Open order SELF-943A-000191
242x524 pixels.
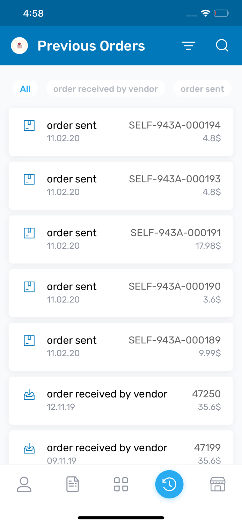pyautogui.click(x=121, y=239)
